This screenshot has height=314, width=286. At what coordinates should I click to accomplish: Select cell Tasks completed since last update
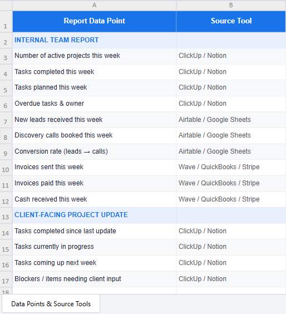point(94,231)
